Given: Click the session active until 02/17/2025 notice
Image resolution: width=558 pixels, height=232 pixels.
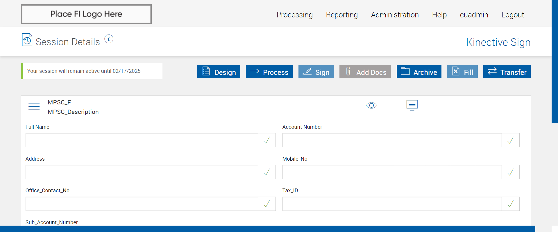Looking at the screenshot, I should pyautogui.click(x=92, y=71).
